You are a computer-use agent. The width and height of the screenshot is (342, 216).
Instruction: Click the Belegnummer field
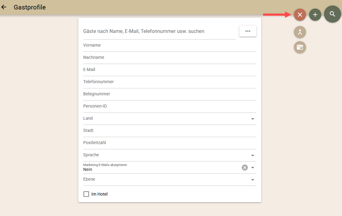click(170, 94)
